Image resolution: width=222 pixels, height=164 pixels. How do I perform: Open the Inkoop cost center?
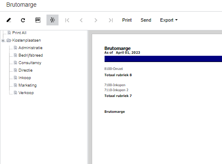tap(24, 78)
